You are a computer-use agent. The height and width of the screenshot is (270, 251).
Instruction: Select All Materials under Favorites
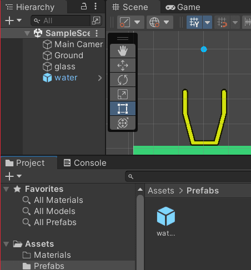click(x=53, y=200)
